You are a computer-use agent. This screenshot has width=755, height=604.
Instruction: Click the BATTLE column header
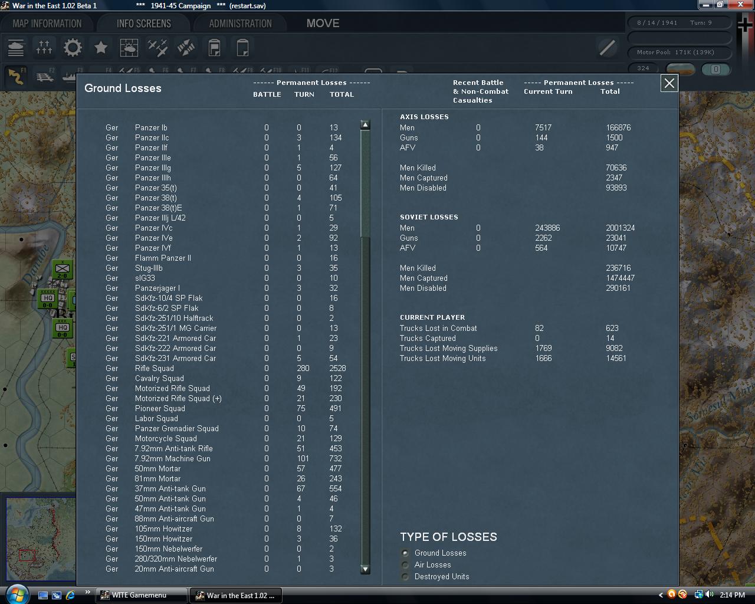[267, 94]
